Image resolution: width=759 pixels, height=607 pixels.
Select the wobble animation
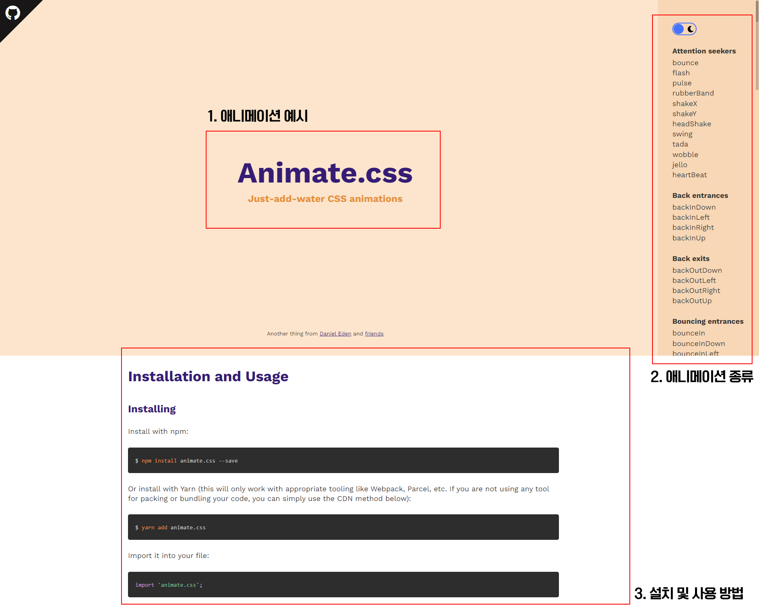pos(685,155)
